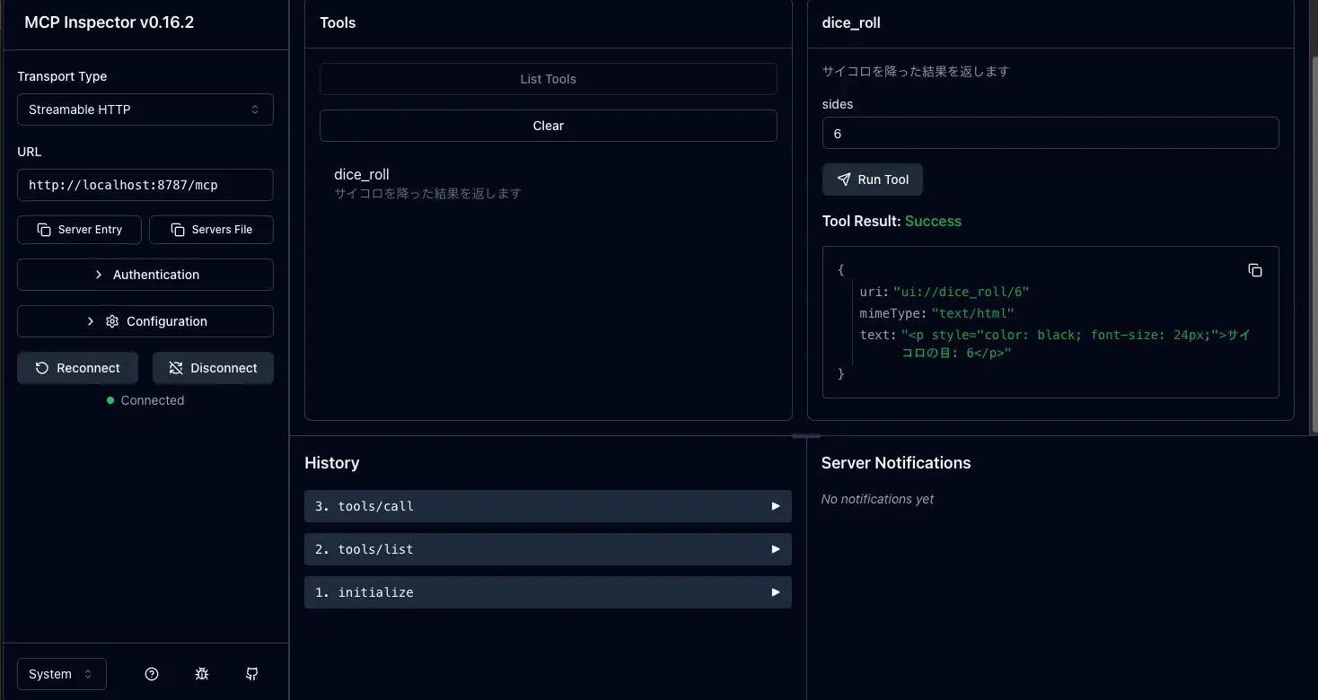Screen dimensions: 1318x700
Task: Expand the 3. tools/call history entry
Action: [548, 506]
